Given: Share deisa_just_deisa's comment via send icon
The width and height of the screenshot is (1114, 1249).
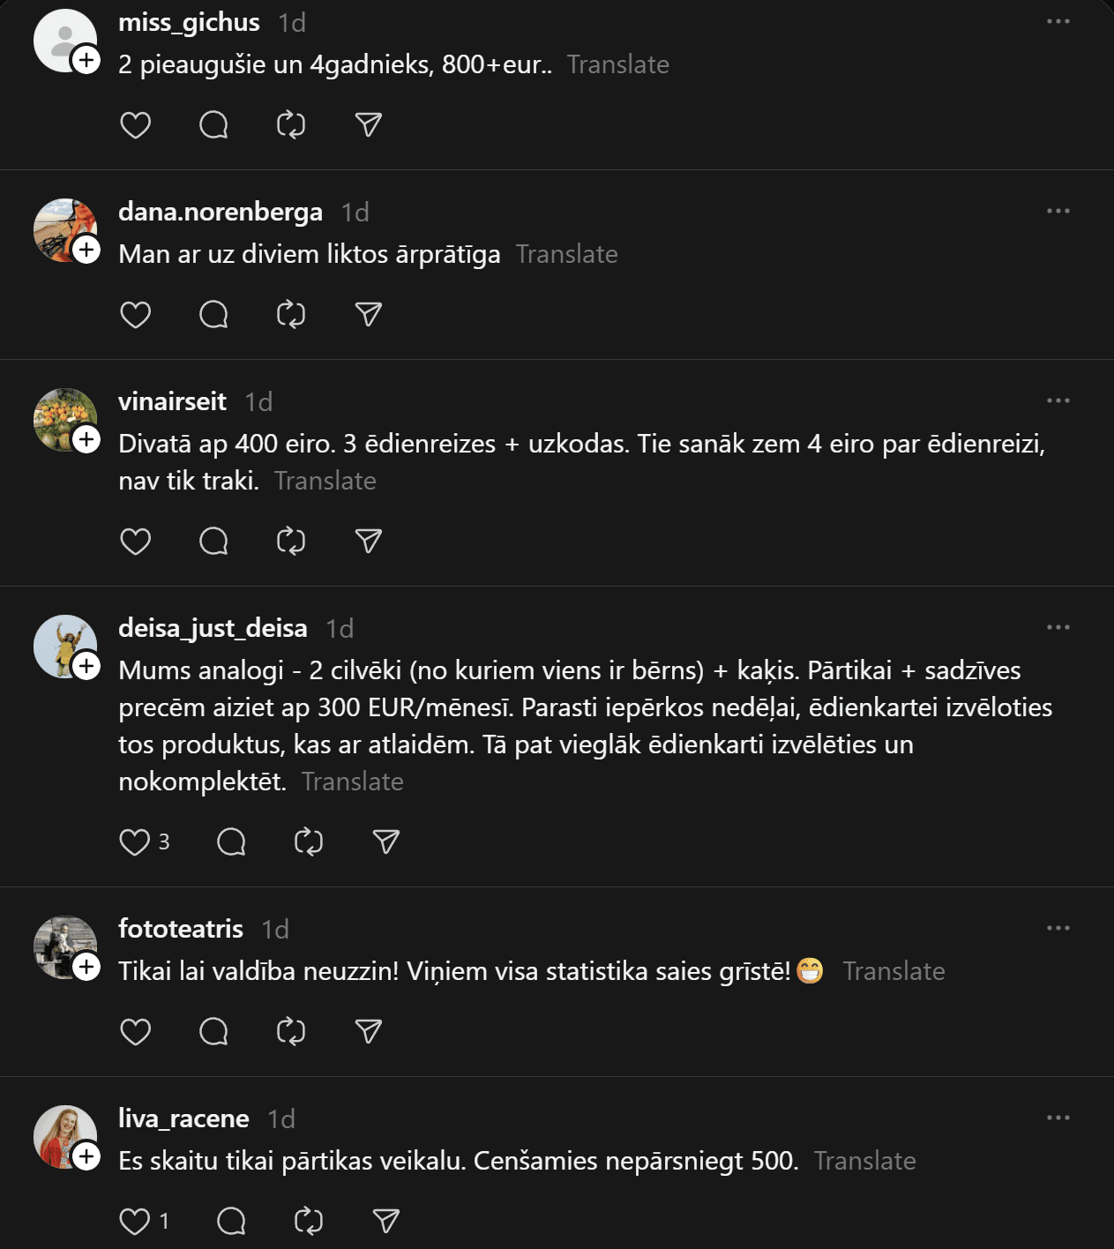Looking at the screenshot, I should (x=386, y=841).
